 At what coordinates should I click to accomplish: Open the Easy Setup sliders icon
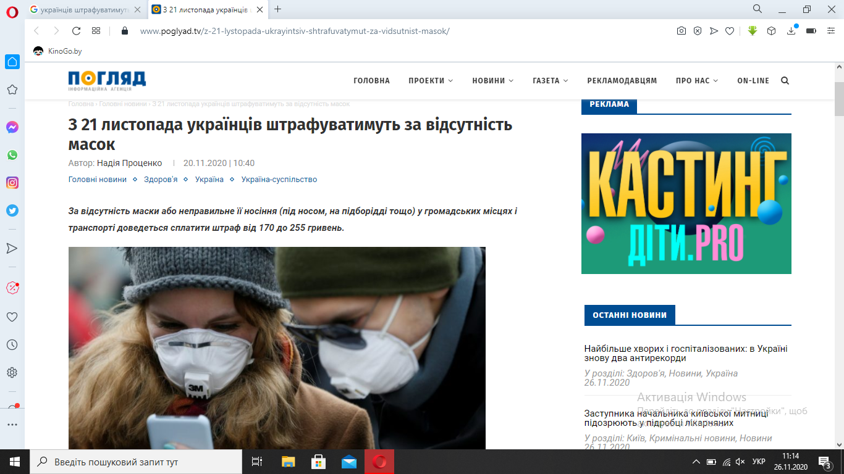coord(830,31)
